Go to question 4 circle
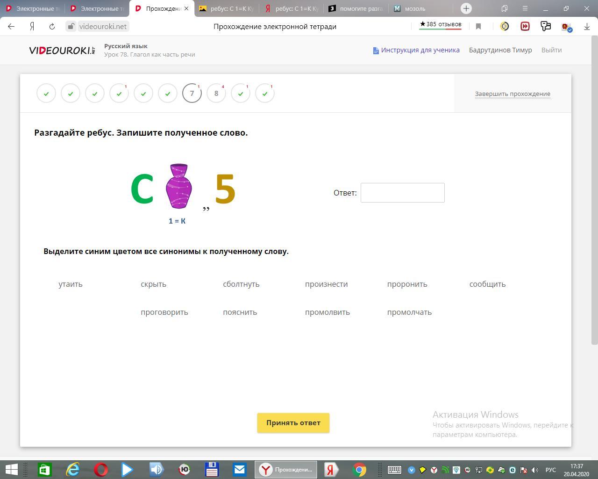The height and width of the screenshot is (479, 598). [119, 93]
